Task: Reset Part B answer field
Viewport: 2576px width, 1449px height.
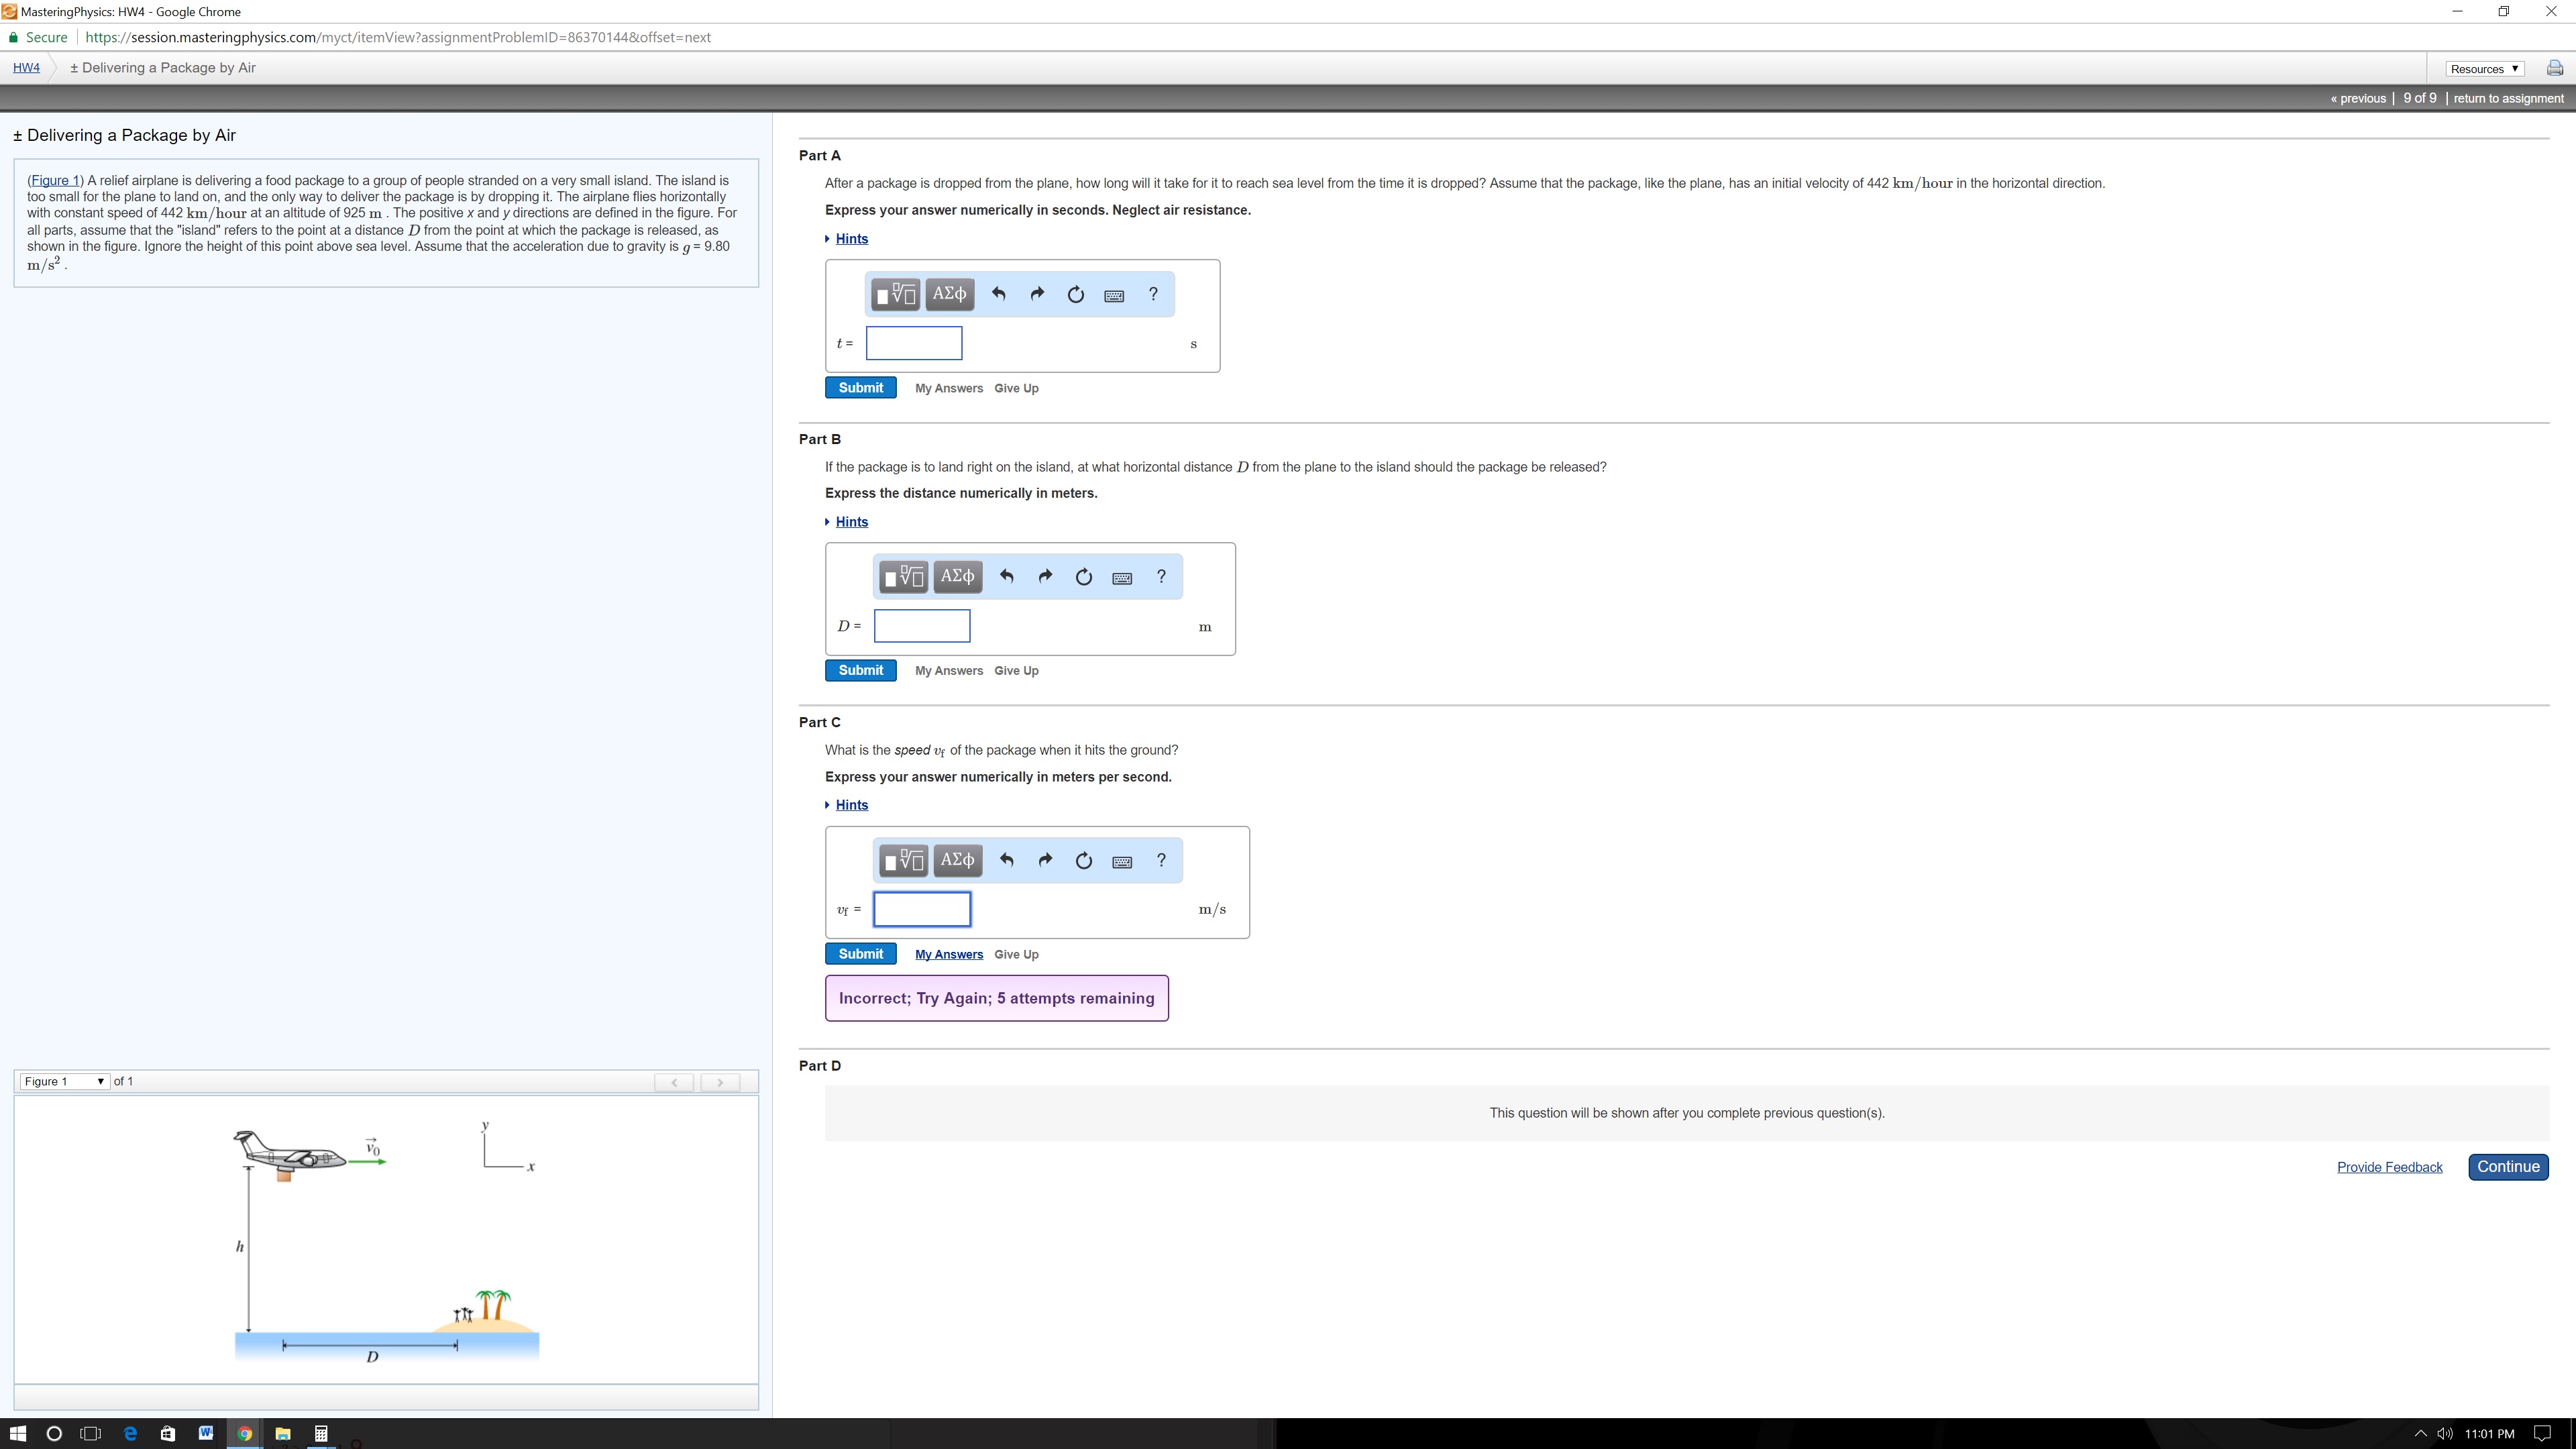Action: (x=1083, y=577)
